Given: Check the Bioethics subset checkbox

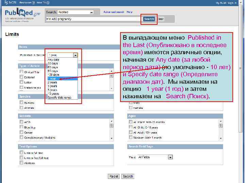Looking at the screenshot, I should [21, 127].
